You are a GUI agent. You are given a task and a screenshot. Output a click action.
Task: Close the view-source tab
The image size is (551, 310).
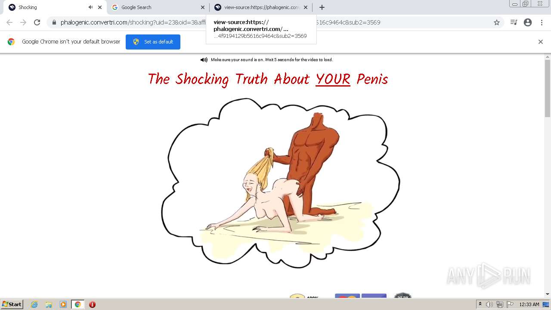[306, 7]
